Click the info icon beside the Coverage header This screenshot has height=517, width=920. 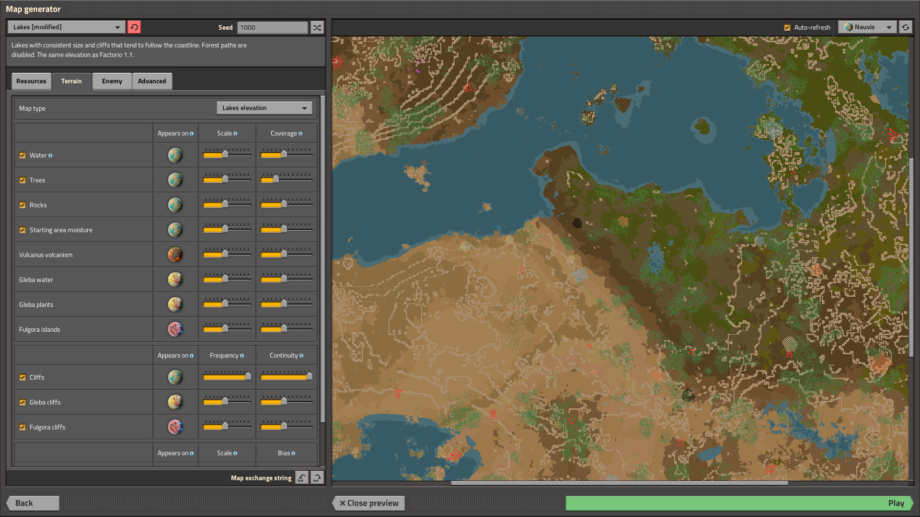(300, 134)
